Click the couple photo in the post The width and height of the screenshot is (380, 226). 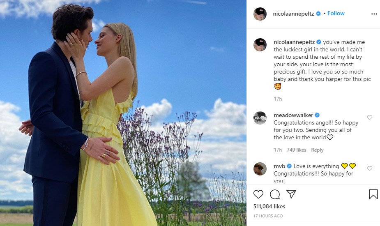(123, 113)
